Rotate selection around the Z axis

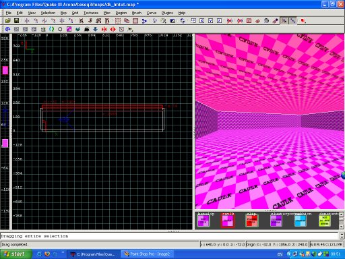click(71, 21)
